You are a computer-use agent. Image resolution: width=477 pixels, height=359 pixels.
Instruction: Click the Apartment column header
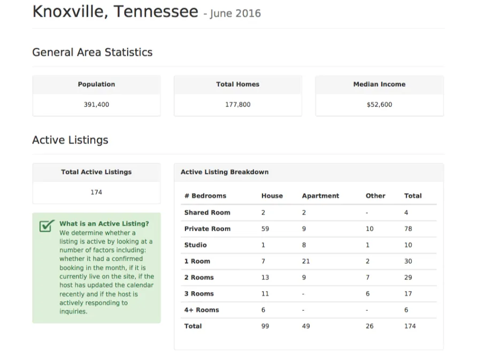pyautogui.click(x=320, y=196)
